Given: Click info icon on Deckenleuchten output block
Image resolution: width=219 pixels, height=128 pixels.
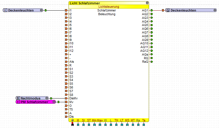Looking at the screenshot, I should (x=215, y=10).
